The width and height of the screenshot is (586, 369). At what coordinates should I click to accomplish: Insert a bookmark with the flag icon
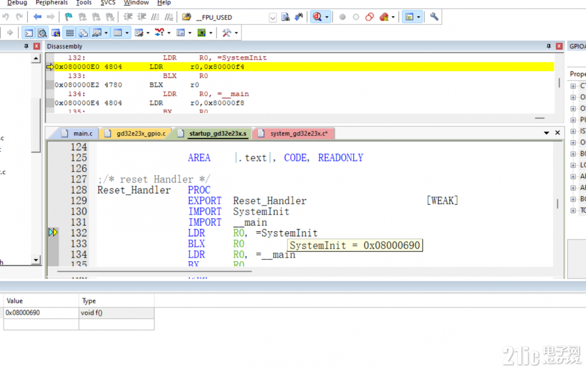pos(68,17)
